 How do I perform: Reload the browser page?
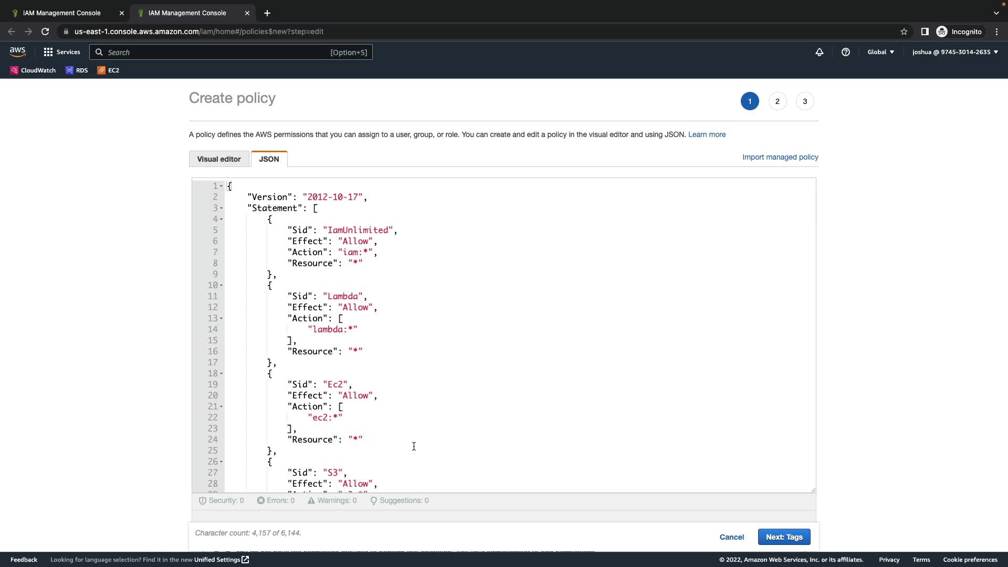(45, 31)
